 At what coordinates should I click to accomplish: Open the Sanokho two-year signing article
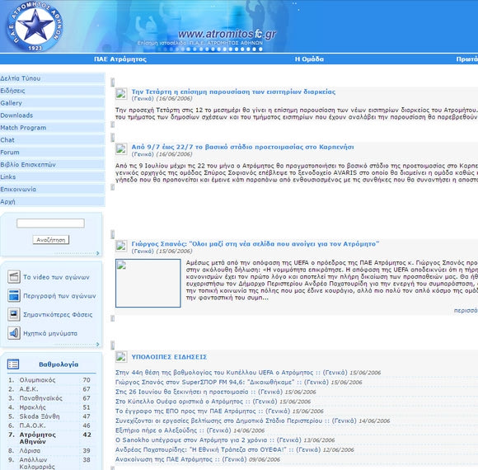pos(191,439)
